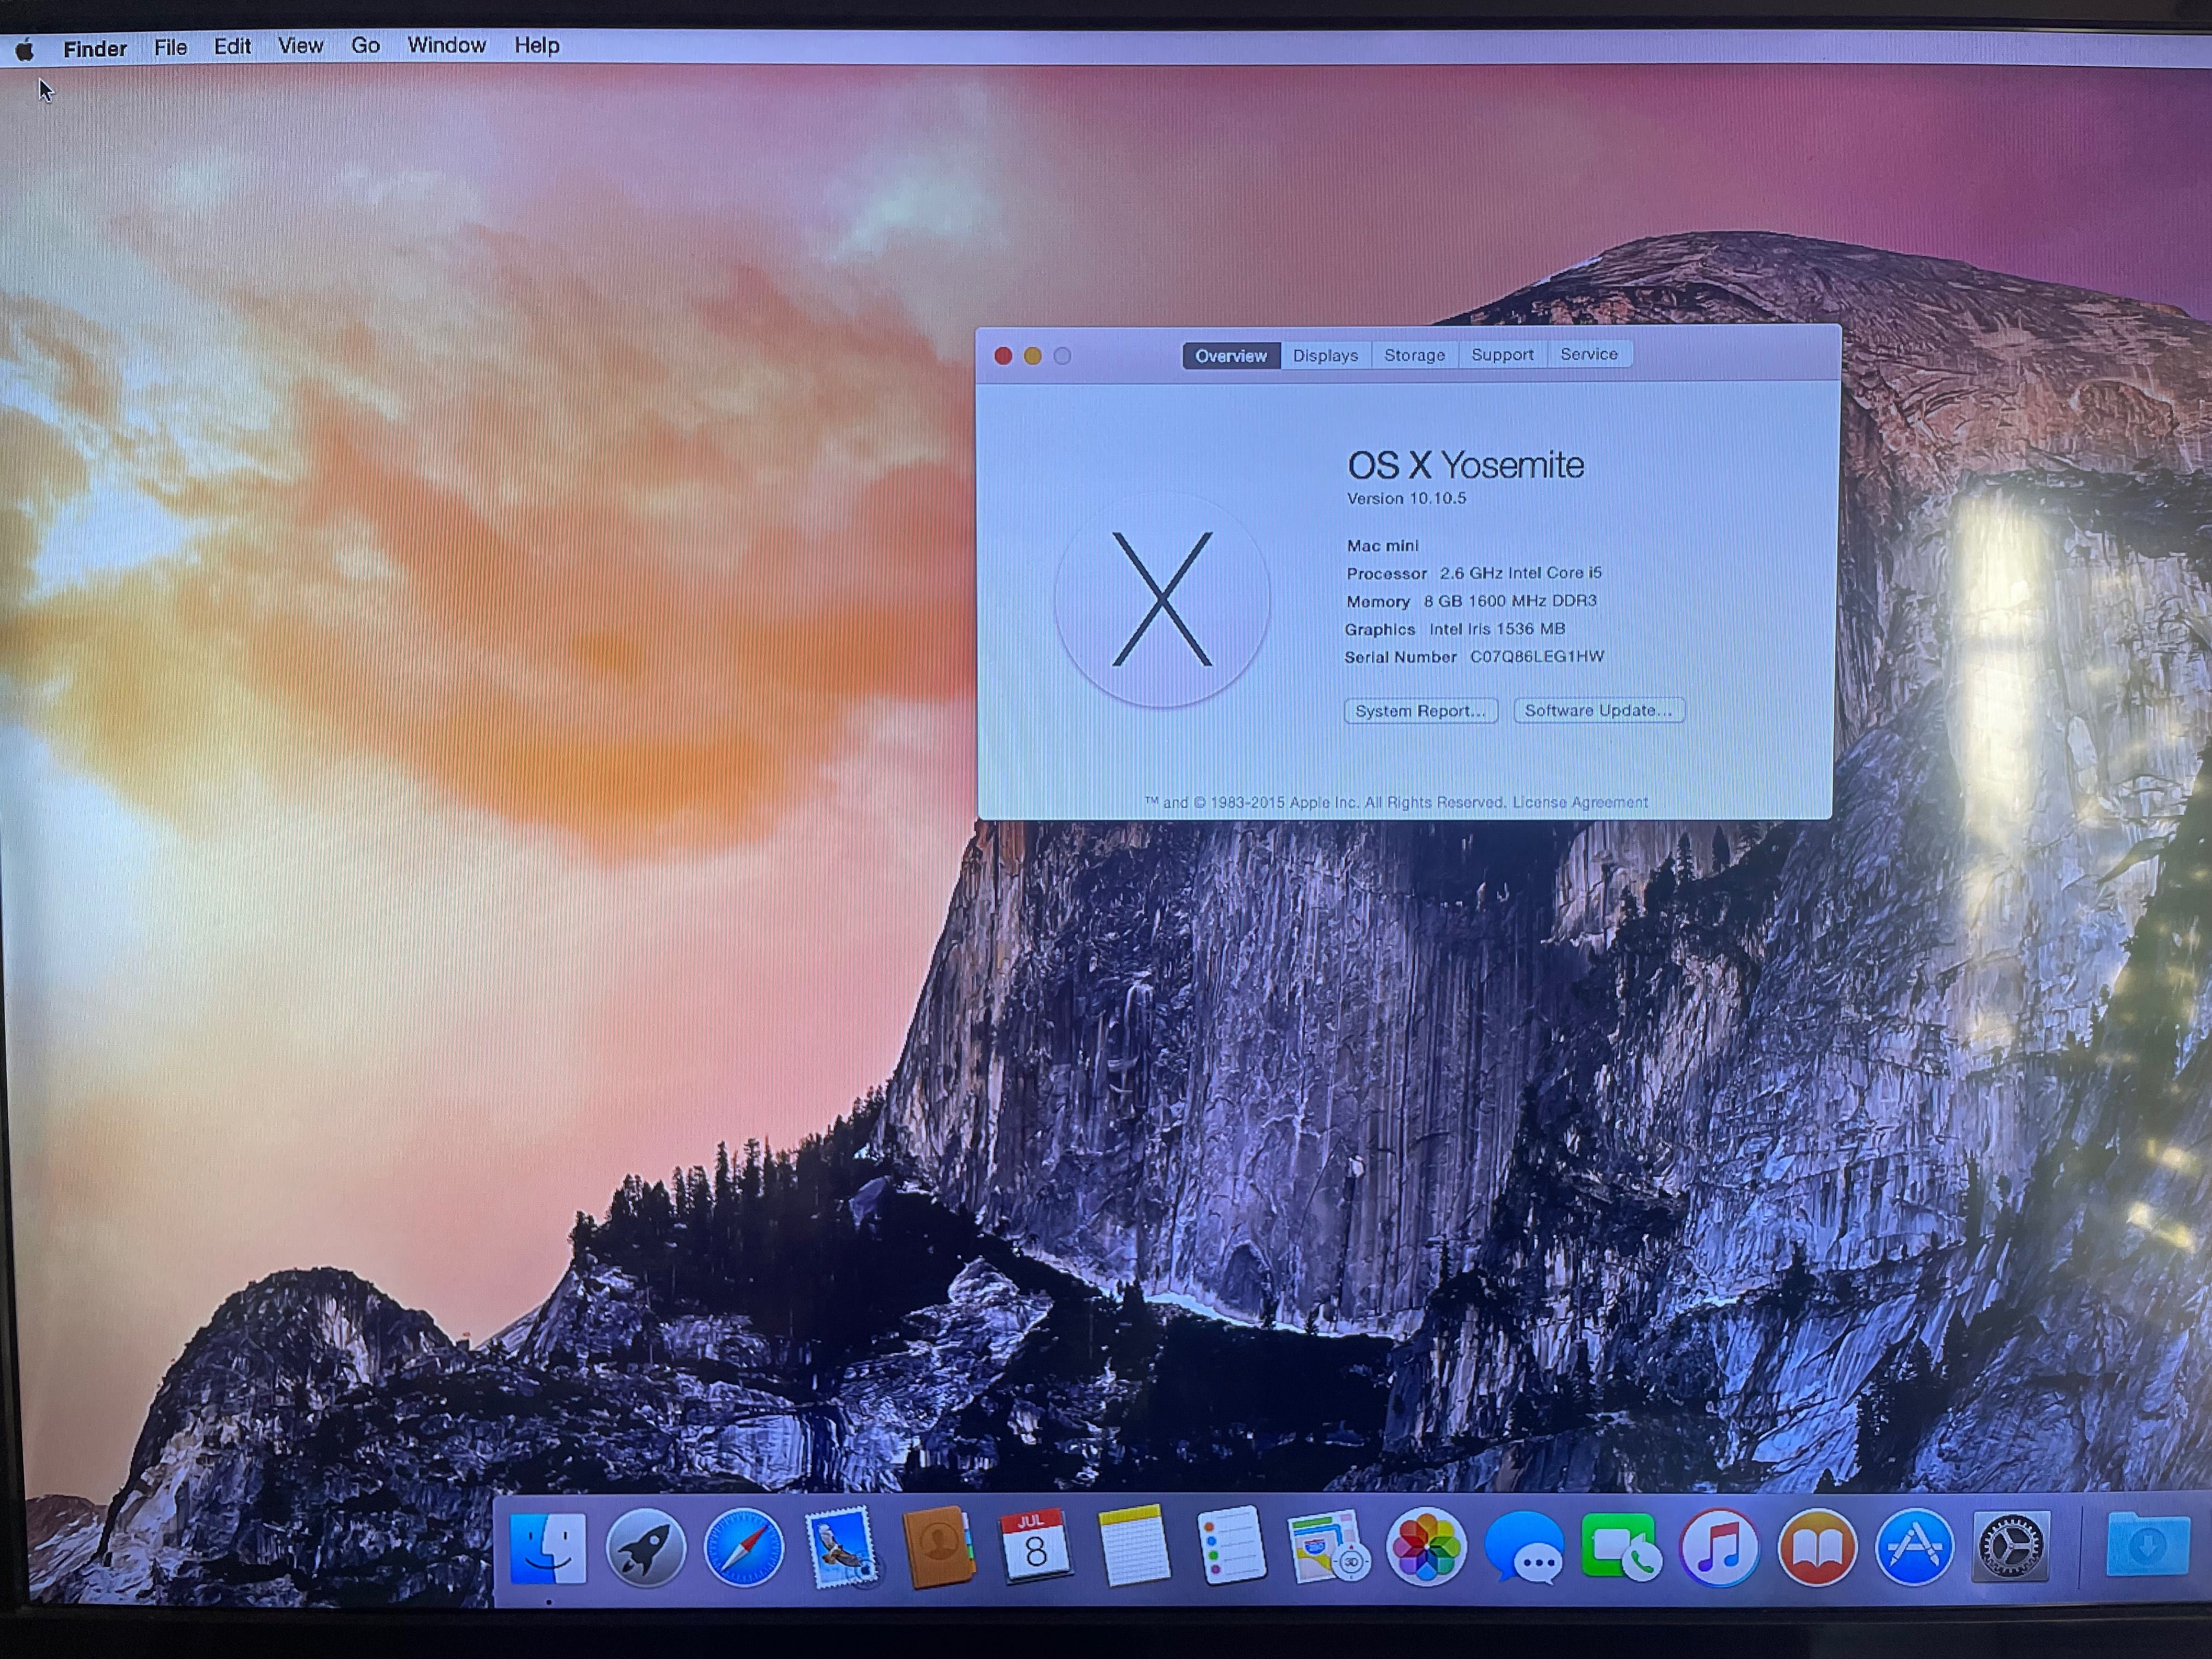Click the 2.6 GHz Intel Core i5 value

point(1521,573)
